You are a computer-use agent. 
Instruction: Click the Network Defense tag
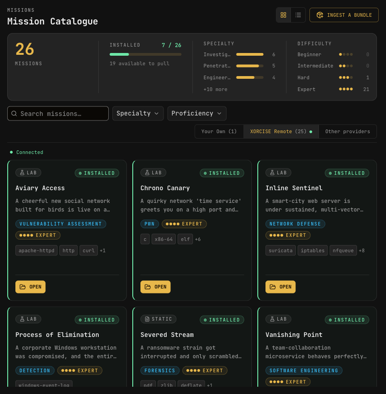(295, 224)
